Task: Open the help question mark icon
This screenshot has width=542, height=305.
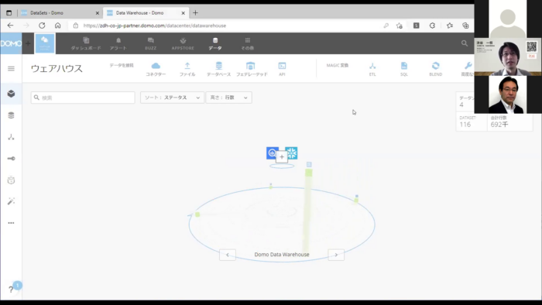Action: 11,289
